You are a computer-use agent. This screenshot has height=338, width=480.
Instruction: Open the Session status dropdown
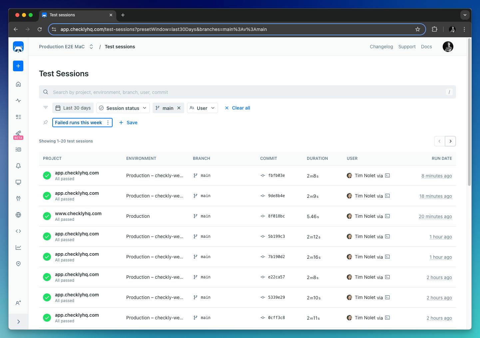pyautogui.click(x=123, y=108)
